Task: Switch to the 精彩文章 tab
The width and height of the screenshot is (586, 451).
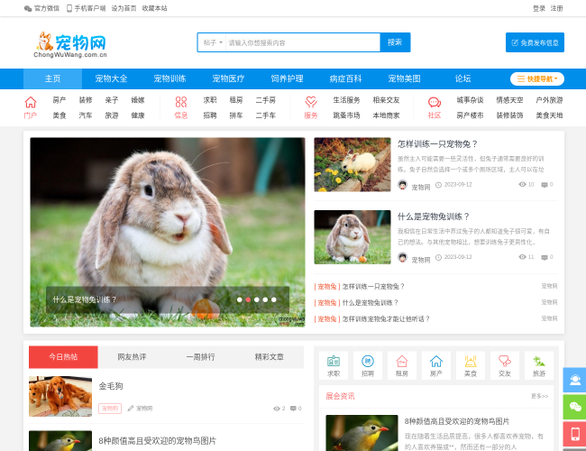Action: (x=269, y=357)
